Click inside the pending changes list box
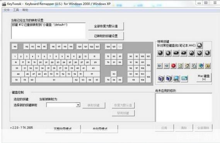 [184, 107]
